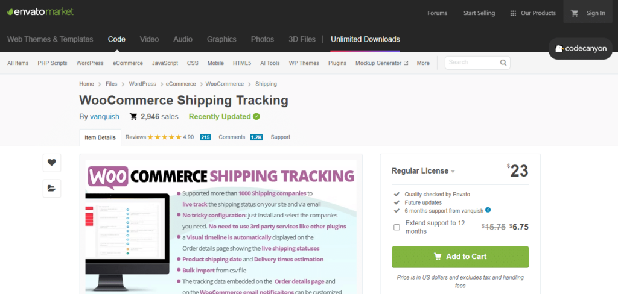
Task: Open Web Themes & Templates menu
Action: (50, 39)
